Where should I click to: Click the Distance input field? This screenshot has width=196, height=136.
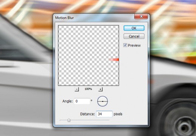(104, 114)
